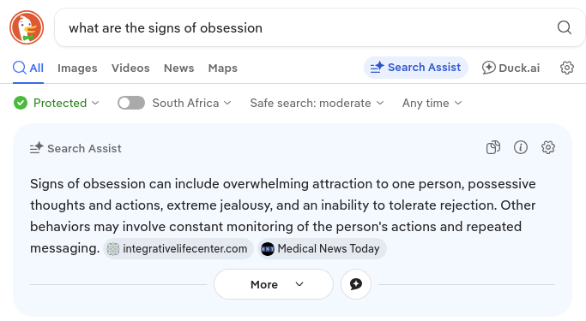Click the DuckDuckGo duck logo
586x321 pixels.
point(27,27)
